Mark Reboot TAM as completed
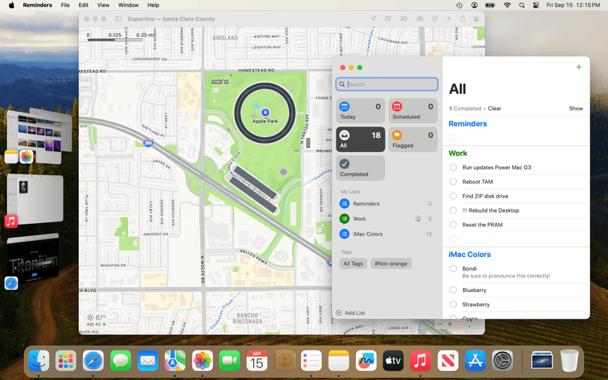 click(x=453, y=182)
